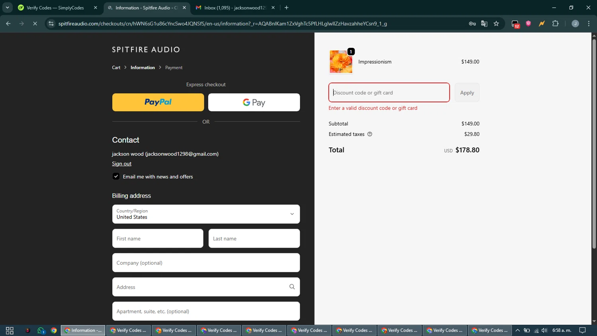Screen dimensions: 597x336
Task: Click the Apartment, suite, etc. field
Action: coord(206,311)
